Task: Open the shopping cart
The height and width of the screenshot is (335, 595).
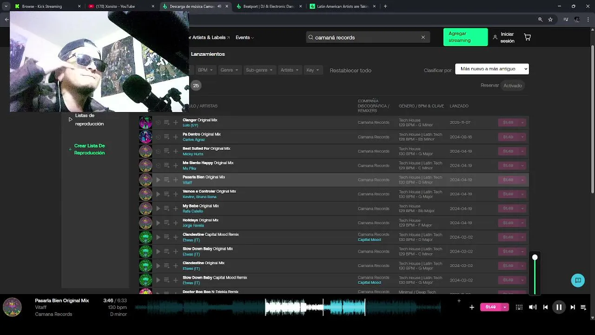Action: [x=527, y=37]
